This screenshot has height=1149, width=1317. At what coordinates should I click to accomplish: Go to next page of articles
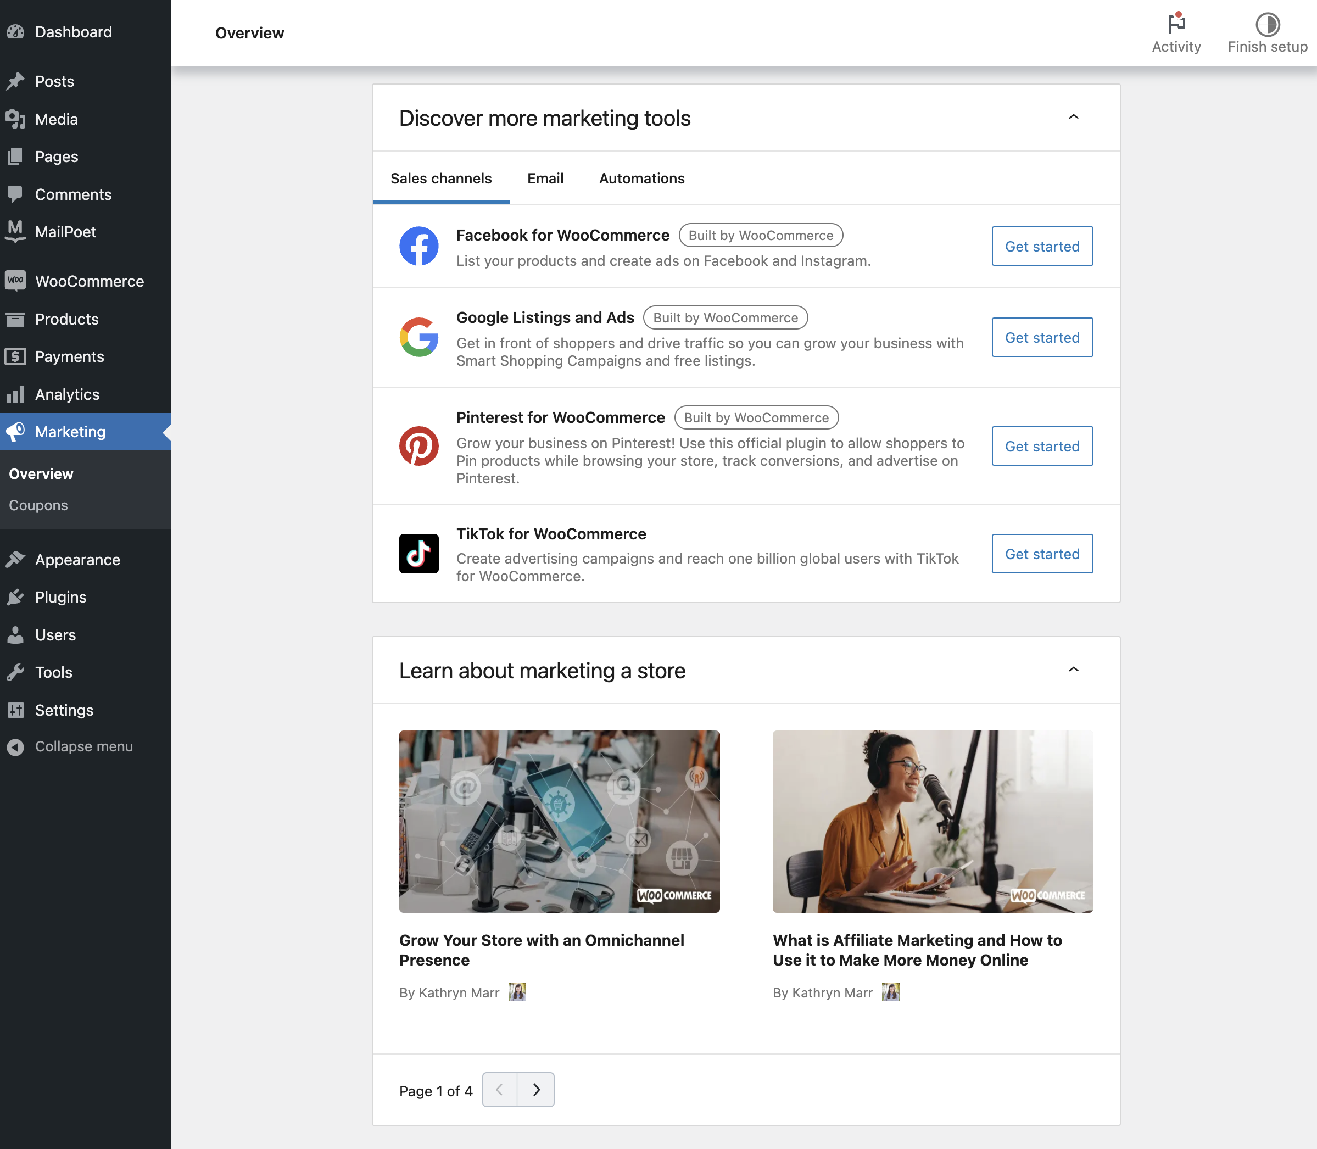click(537, 1089)
